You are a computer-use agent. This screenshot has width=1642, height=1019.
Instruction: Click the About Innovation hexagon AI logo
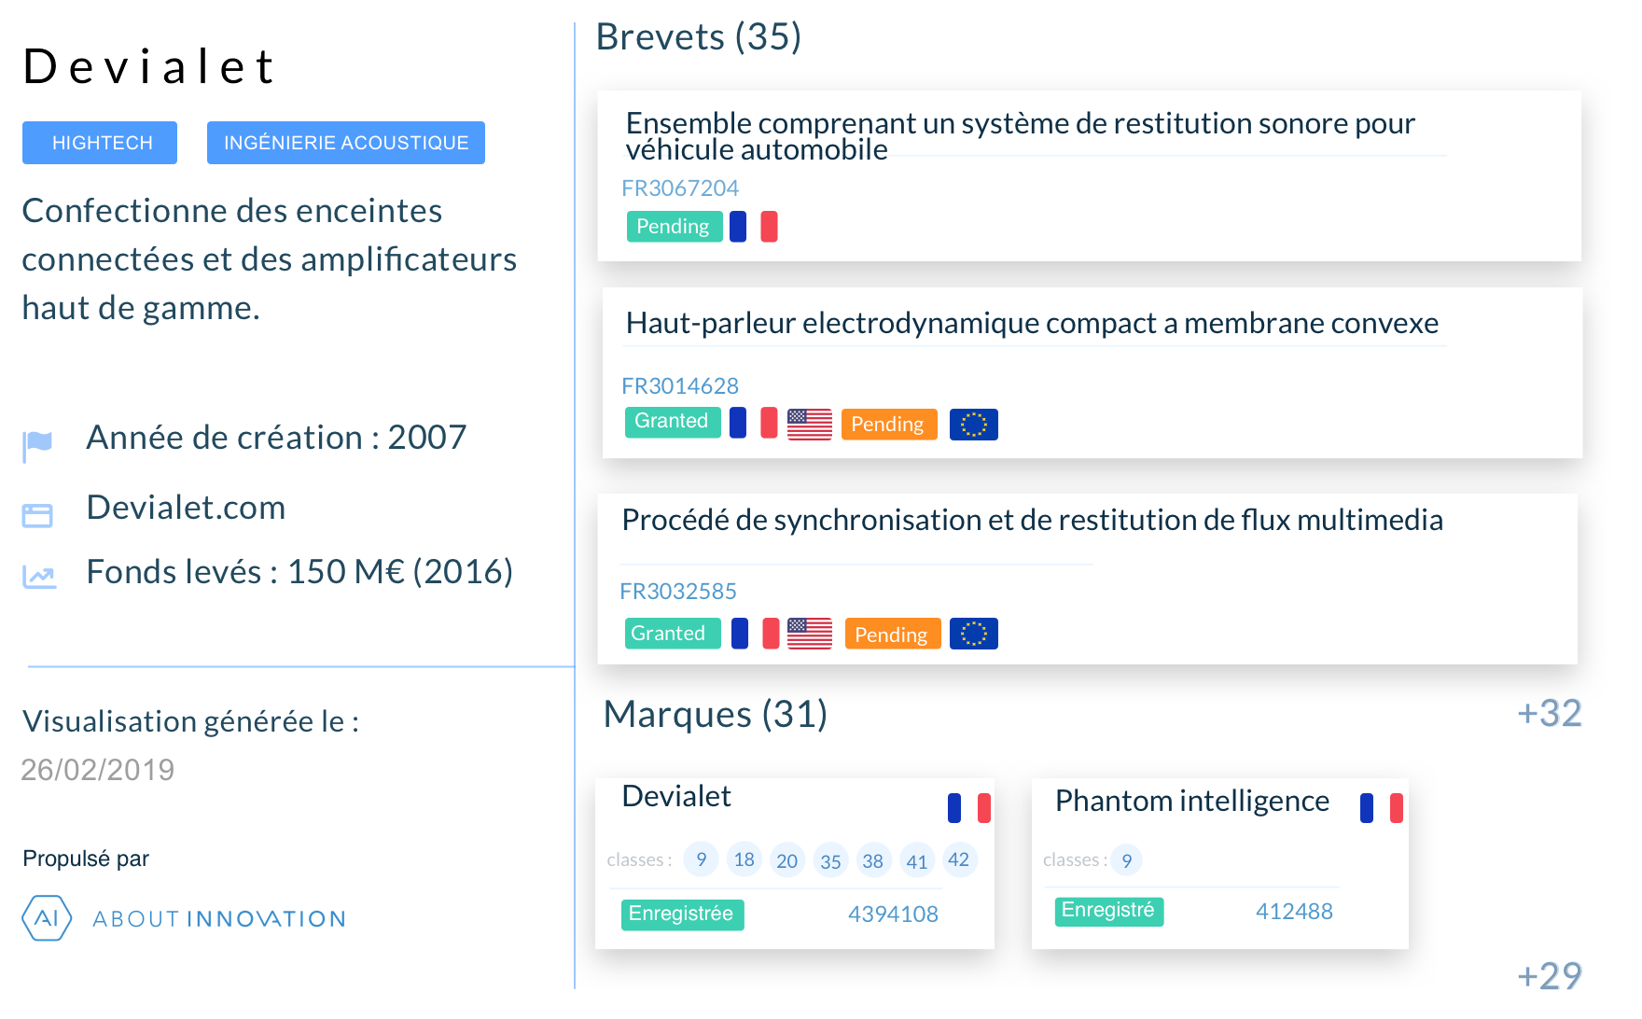pos(47,918)
